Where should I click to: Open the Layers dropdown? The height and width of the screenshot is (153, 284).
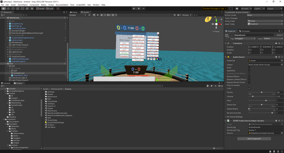coord(259,8)
